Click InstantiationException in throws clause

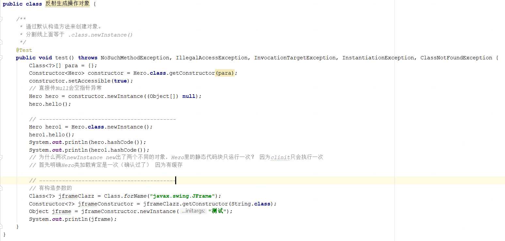pyautogui.click(x=378, y=58)
